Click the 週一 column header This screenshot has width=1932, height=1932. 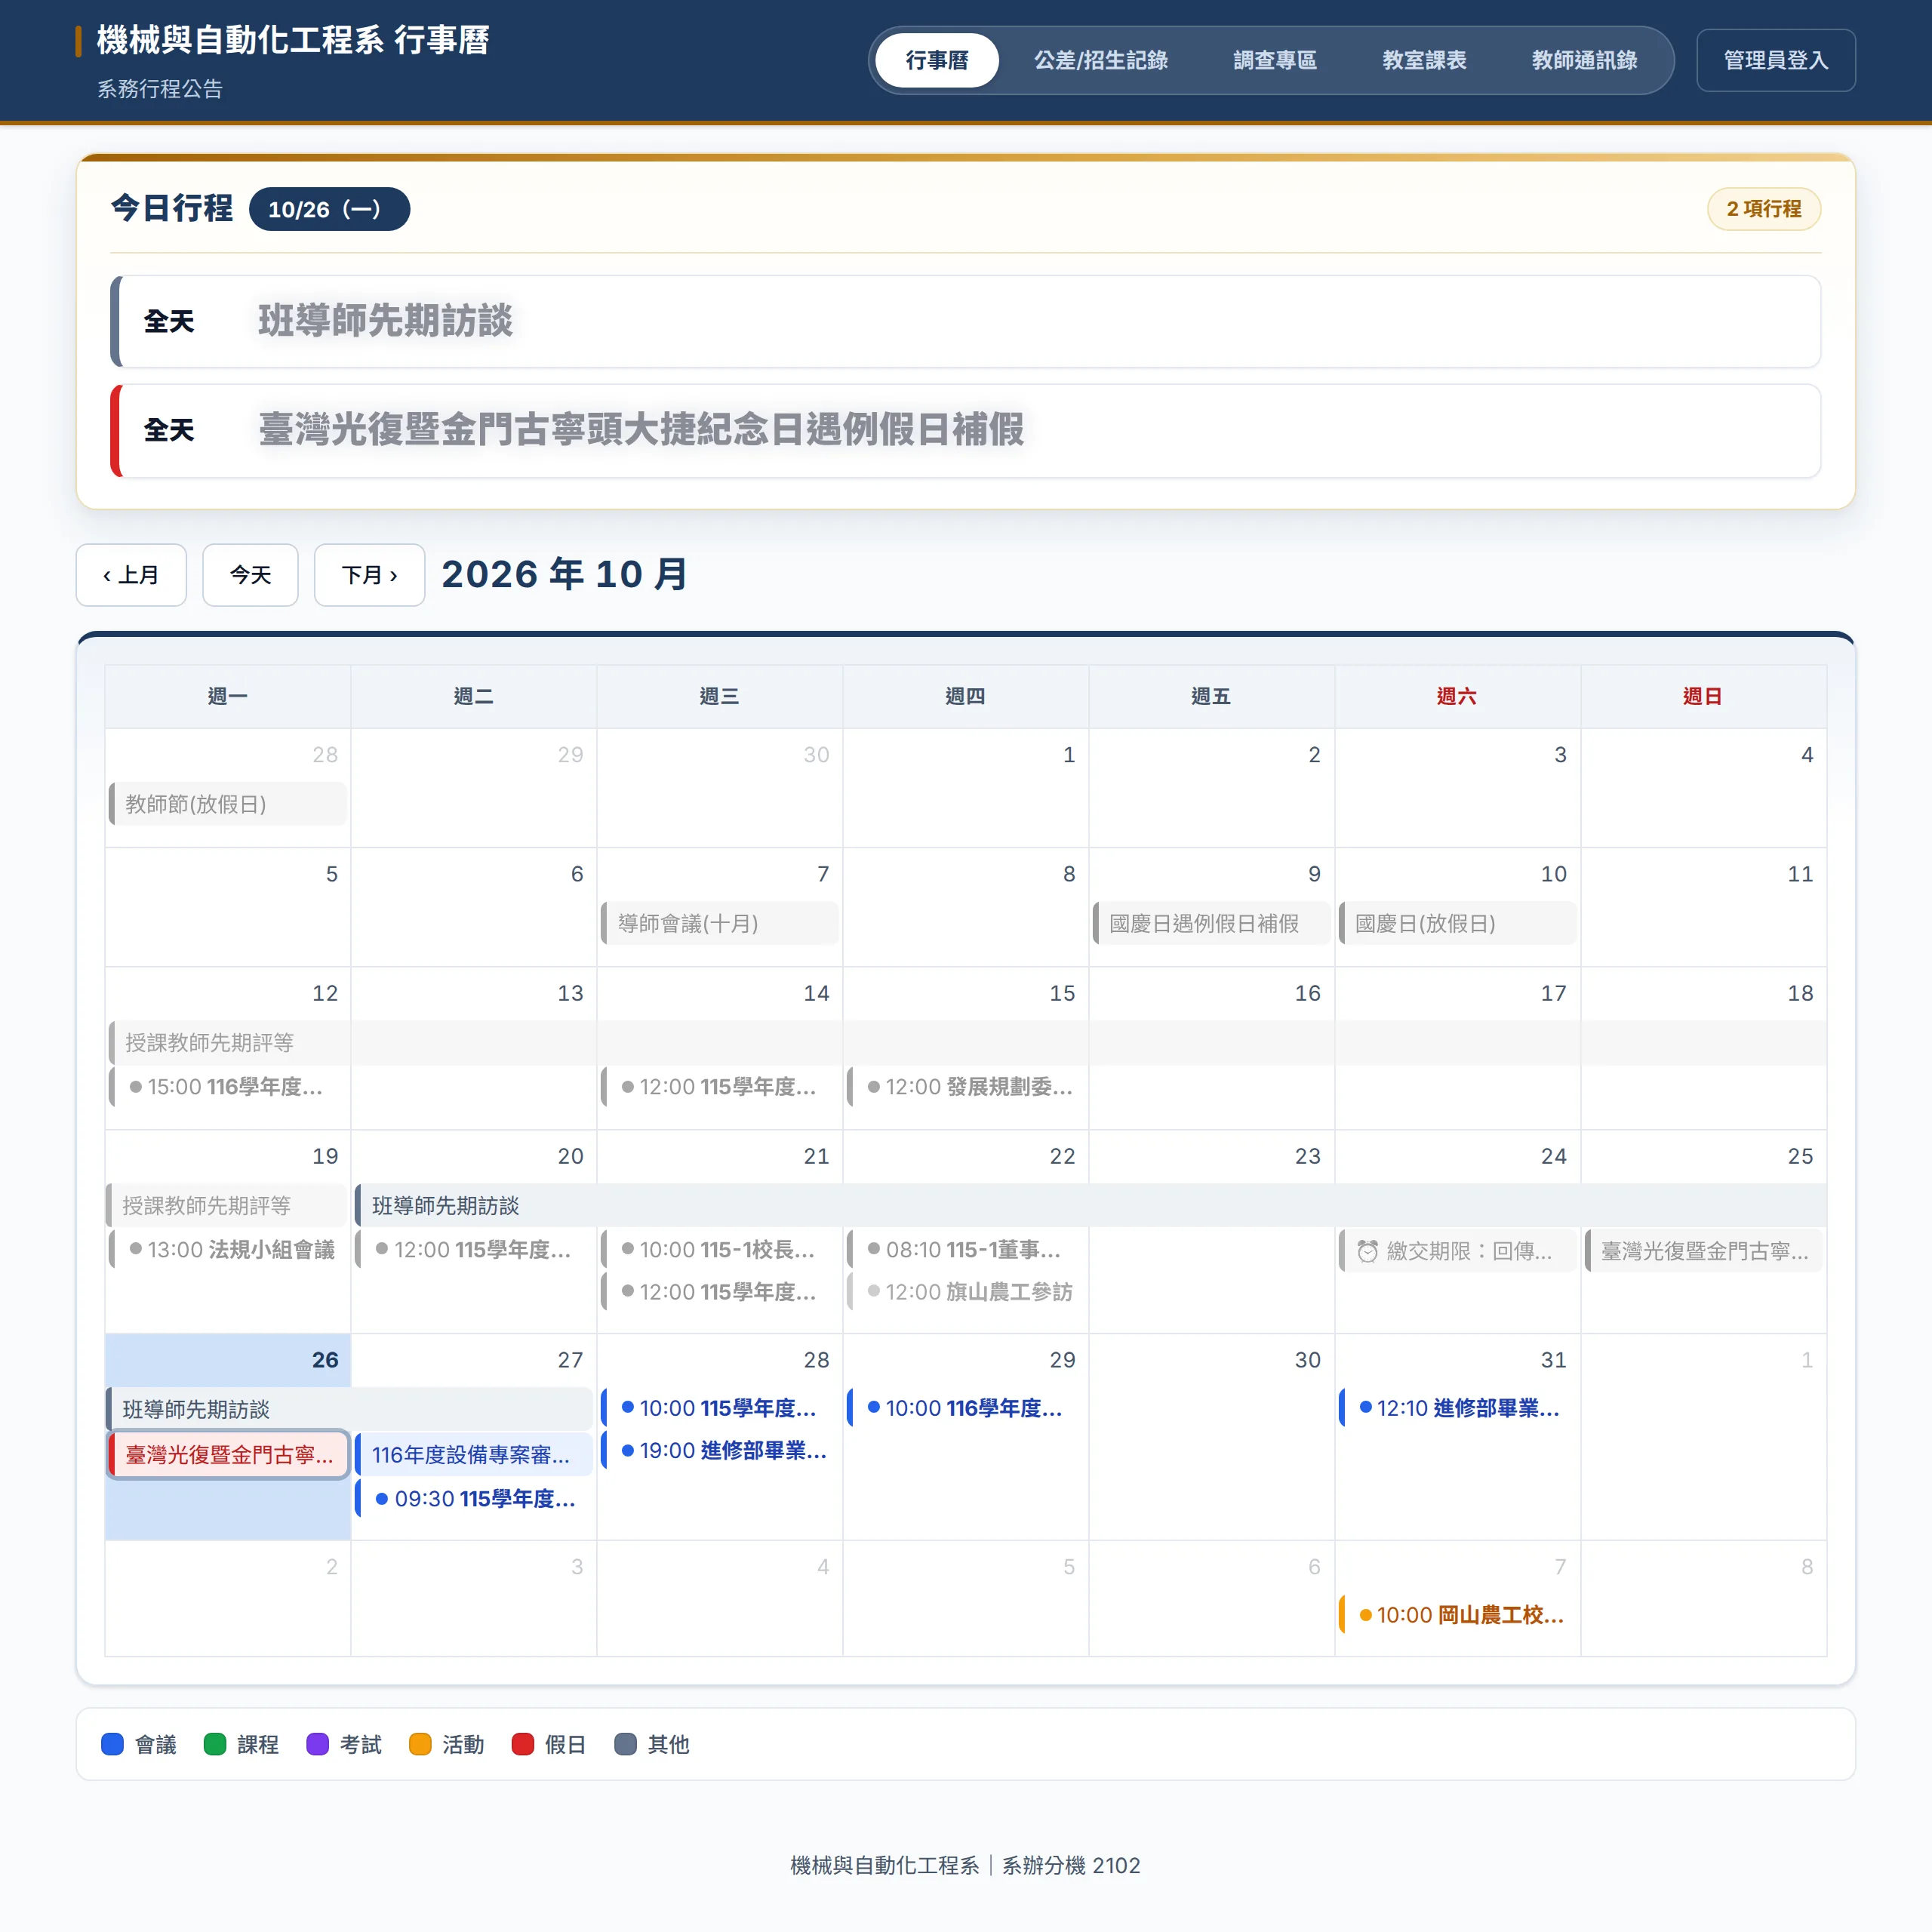click(x=228, y=696)
